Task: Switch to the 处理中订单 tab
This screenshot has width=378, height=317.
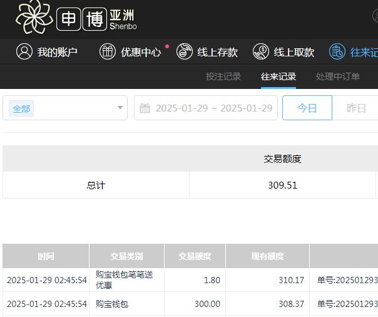Action: (338, 76)
